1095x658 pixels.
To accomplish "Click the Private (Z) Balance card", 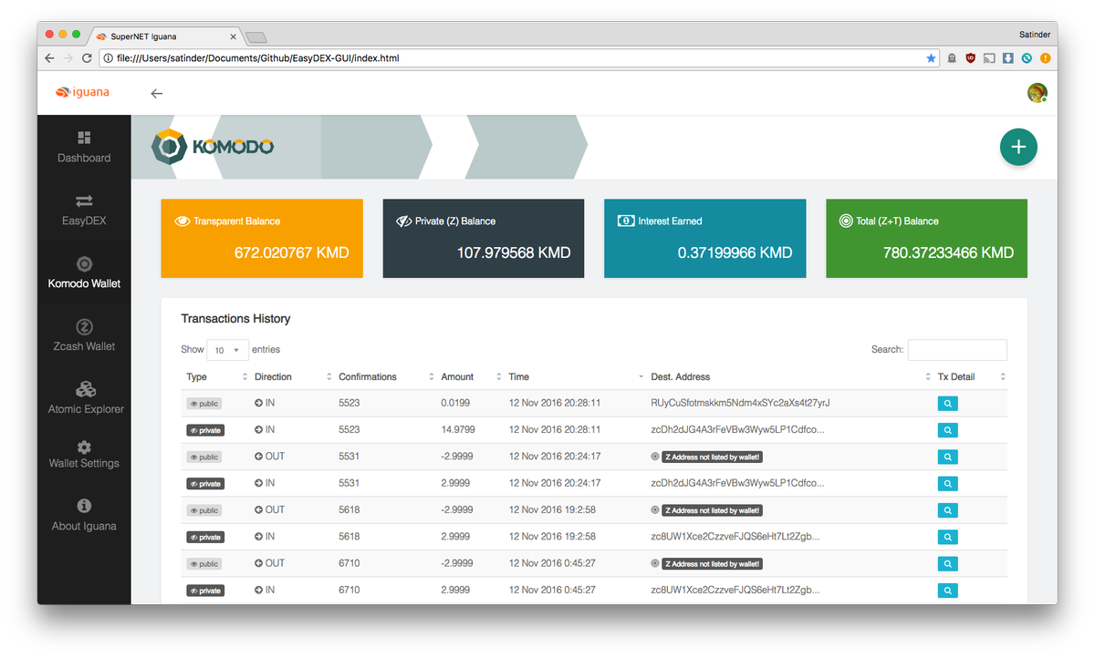I will [484, 239].
